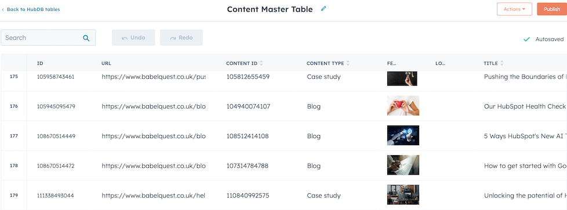Select the URL column header
567x210 pixels.
point(106,63)
